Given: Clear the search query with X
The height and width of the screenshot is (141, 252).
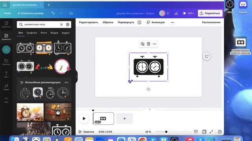Looking at the screenshot, I should tap(61, 24).
